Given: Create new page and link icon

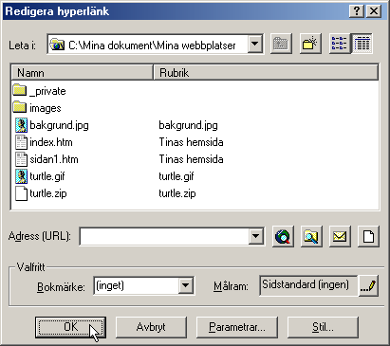Looking at the screenshot, I should 368,236.
